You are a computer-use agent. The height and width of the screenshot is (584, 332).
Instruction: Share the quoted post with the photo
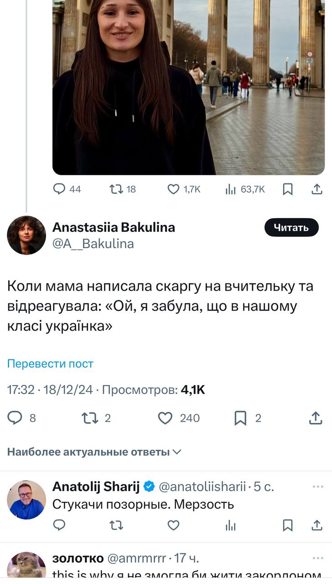tap(317, 189)
